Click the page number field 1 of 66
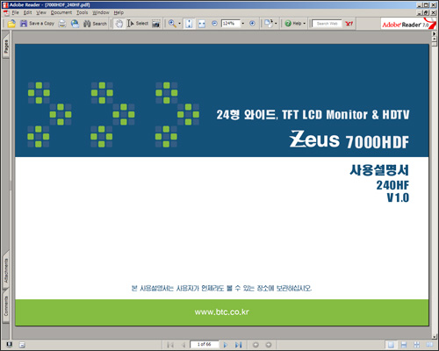 [x=204, y=344]
